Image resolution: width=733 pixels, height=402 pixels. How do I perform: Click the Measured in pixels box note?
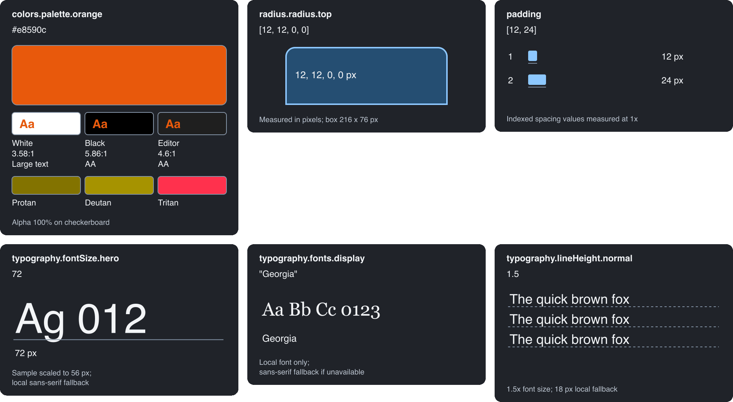tap(318, 119)
